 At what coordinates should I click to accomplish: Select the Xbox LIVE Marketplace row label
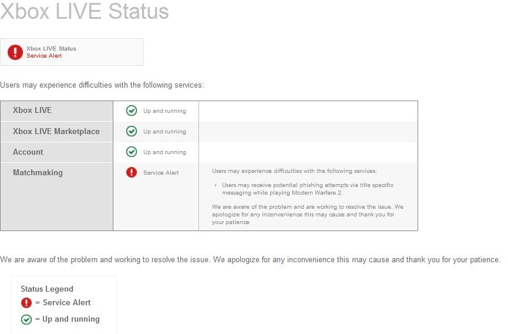pyautogui.click(x=56, y=131)
